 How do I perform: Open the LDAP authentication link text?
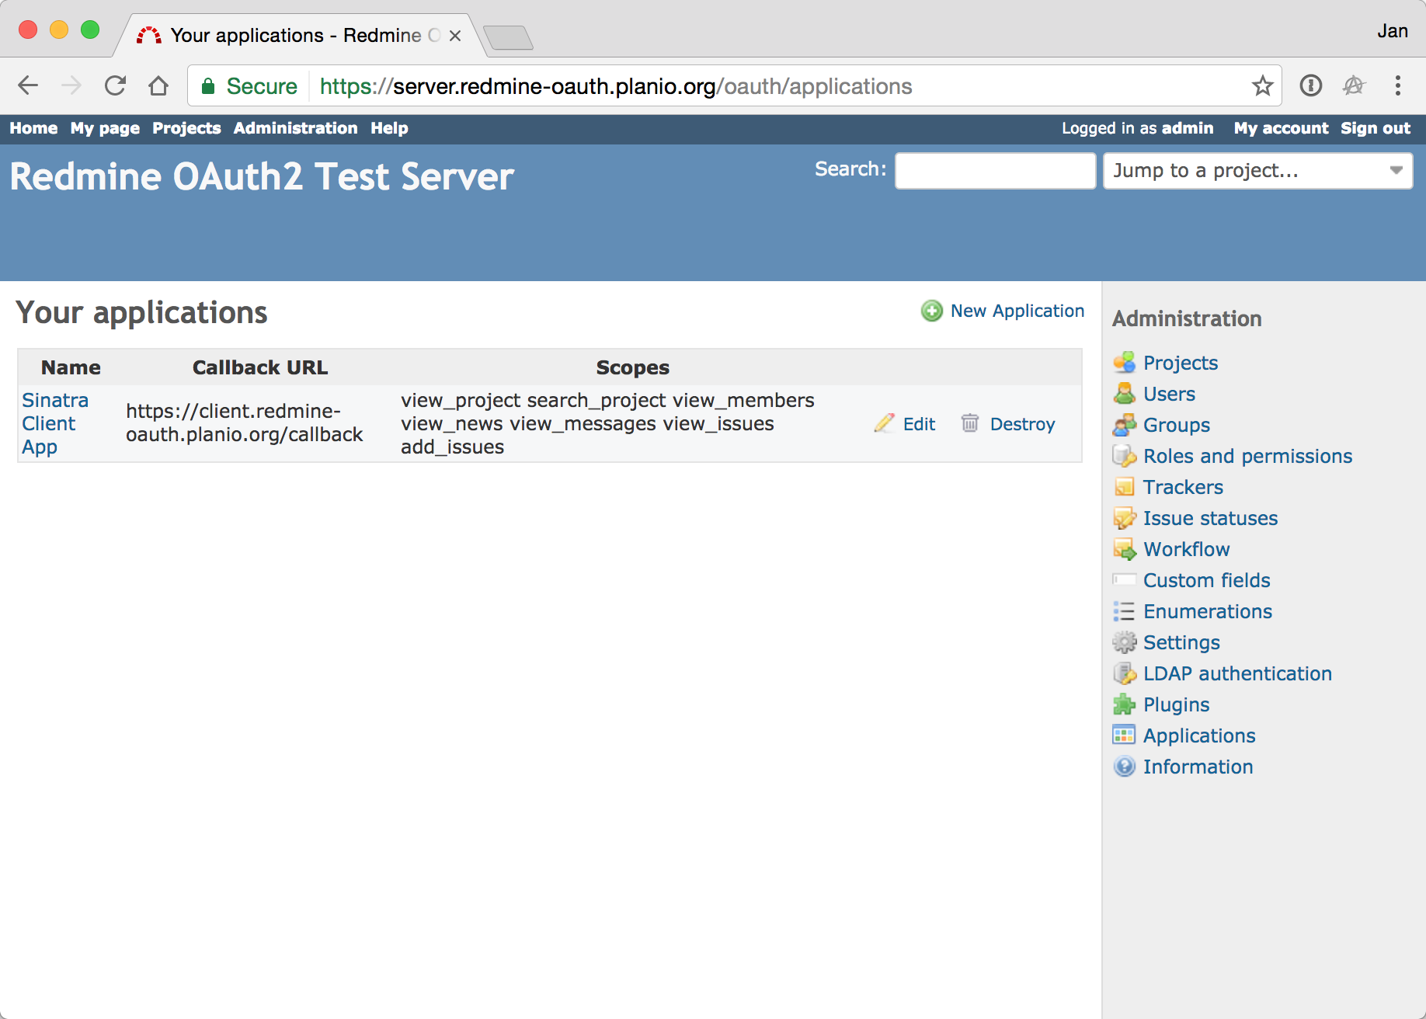[x=1237, y=673]
